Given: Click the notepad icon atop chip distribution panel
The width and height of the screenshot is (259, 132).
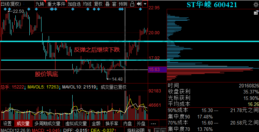Looking at the screenshot, I should point(256,12).
